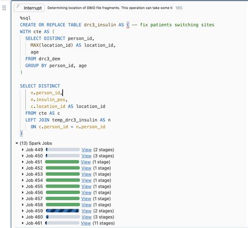Expand Job 460 details
This screenshot has width=248, height=228.
[x=22, y=217]
